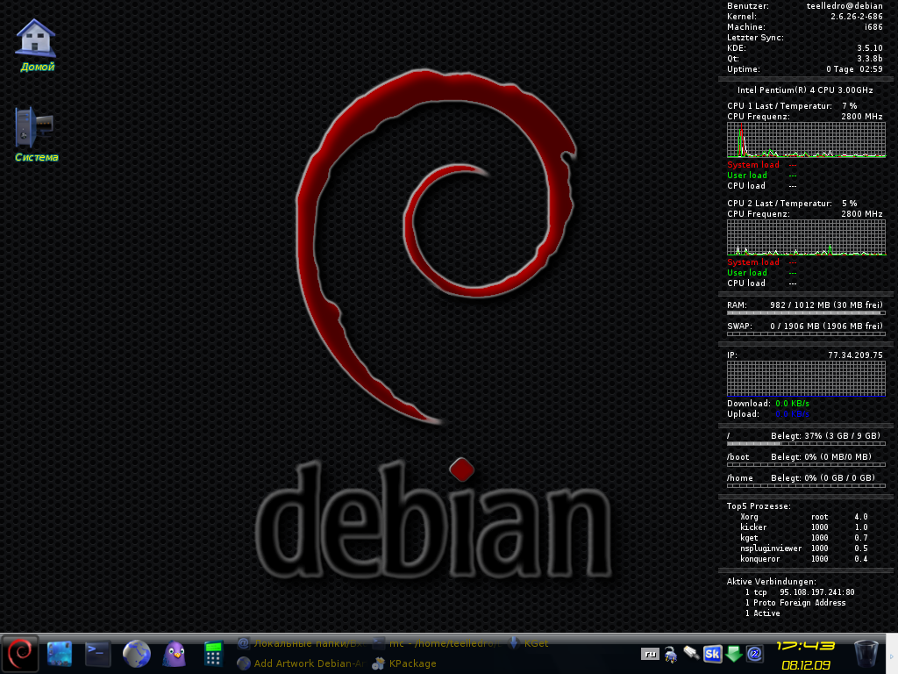Click the teelledro@debian user value
Image resolution: width=898 pixels, height=674 pixels.
pos(845,6)
